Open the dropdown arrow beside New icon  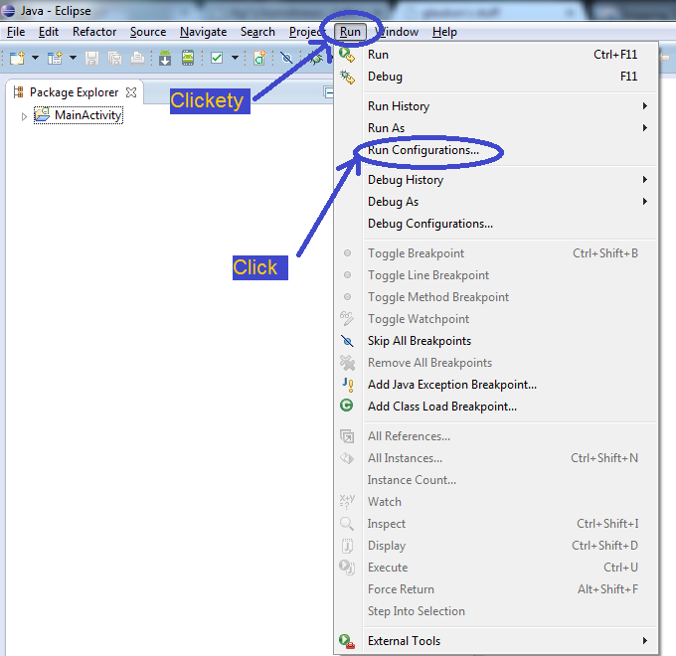tap(36, 58)
